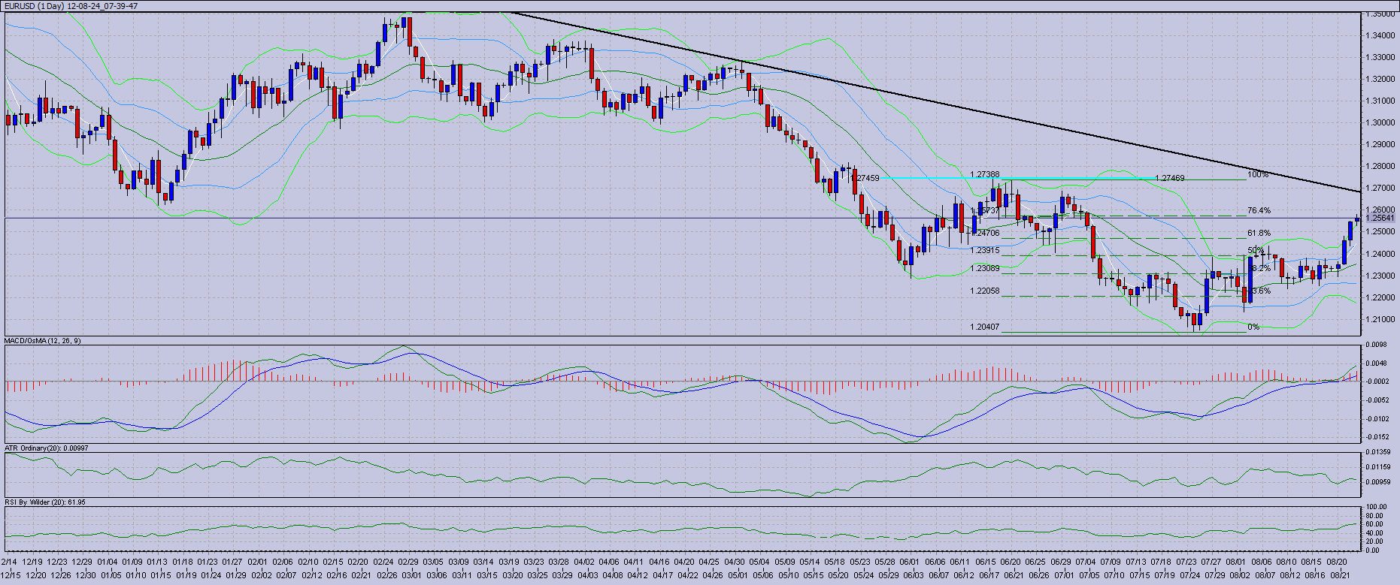Select the 100% Fibonacci level label
Viewport: 1400px width, 585px height.
click(x=1257, y=175)
